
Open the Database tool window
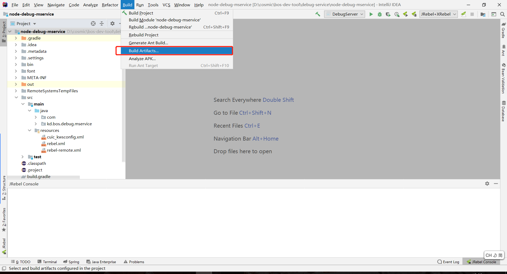point(504,111)
